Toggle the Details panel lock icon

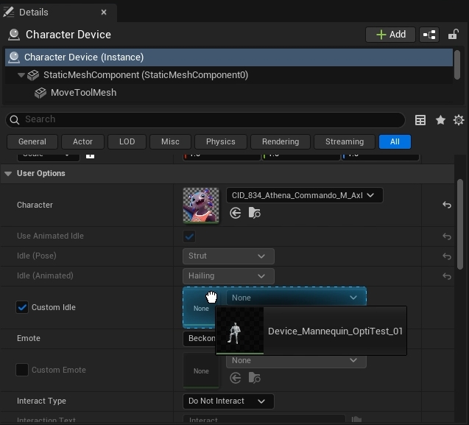453,35
